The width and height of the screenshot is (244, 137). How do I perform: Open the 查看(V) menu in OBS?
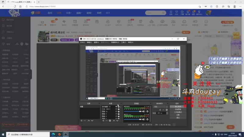96,42
